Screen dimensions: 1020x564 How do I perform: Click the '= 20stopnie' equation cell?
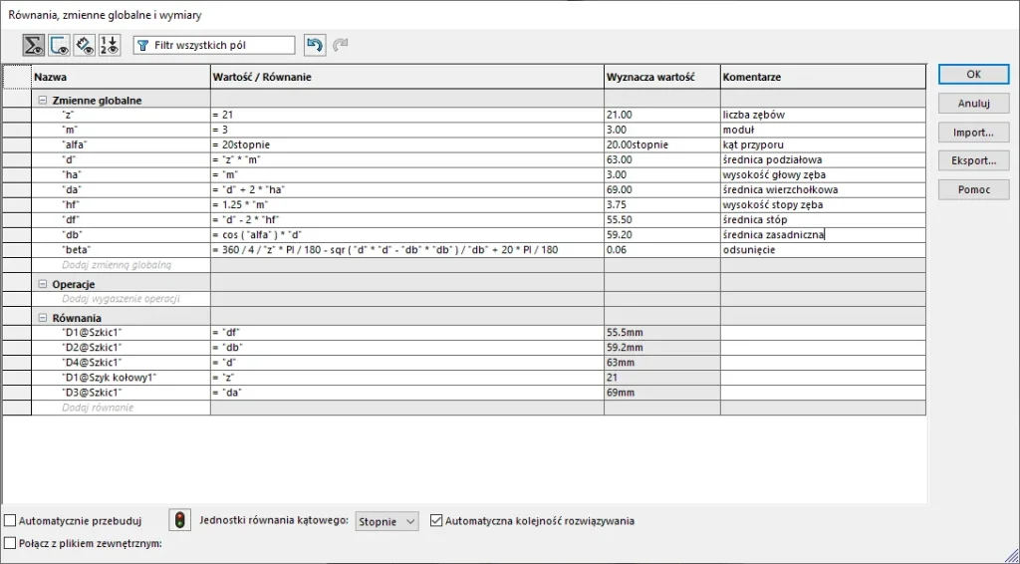[407, 144]
